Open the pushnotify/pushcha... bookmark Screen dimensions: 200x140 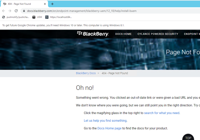[x=16, y=17]
